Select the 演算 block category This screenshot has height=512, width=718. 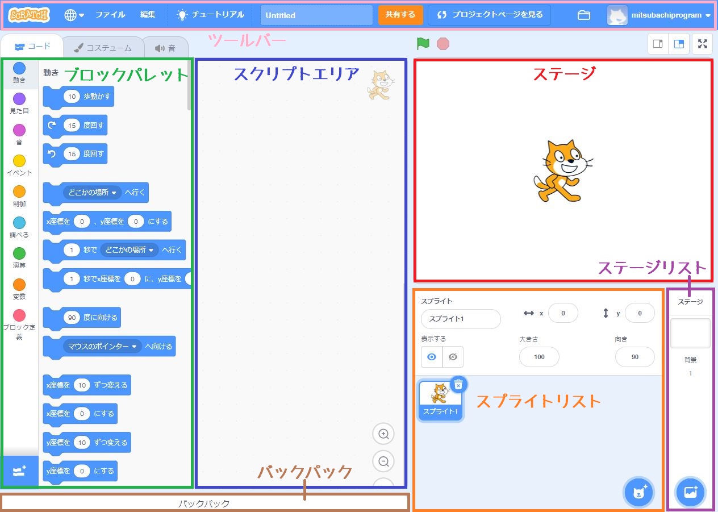(19, 258)
